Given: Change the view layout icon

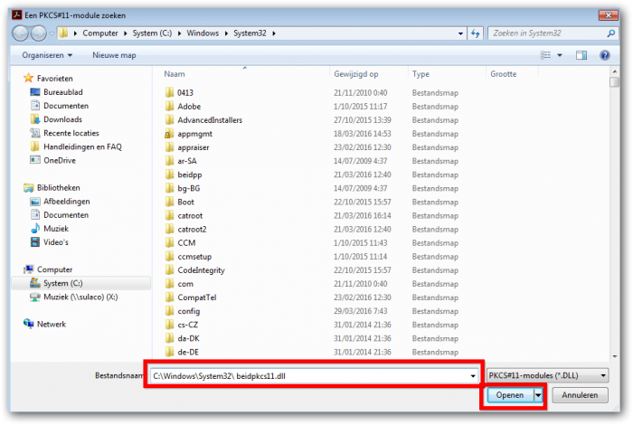Looking at the screenshot, I should coord(546,55).
